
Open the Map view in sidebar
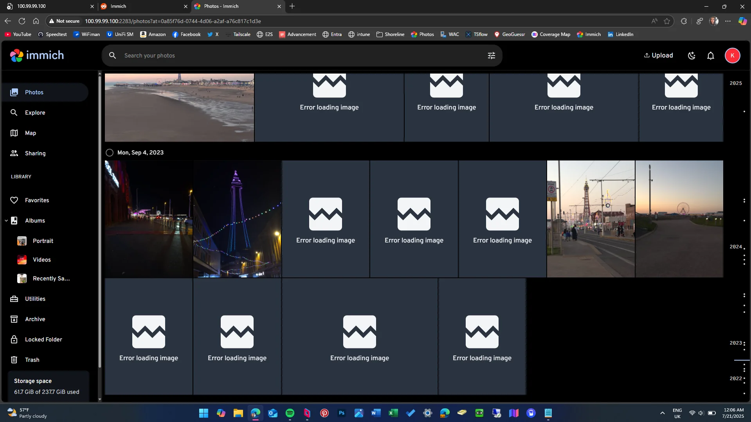[x=29, y=133]
